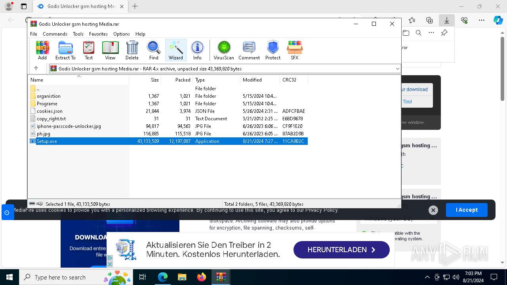Start VirusScan on the archive

224,50
